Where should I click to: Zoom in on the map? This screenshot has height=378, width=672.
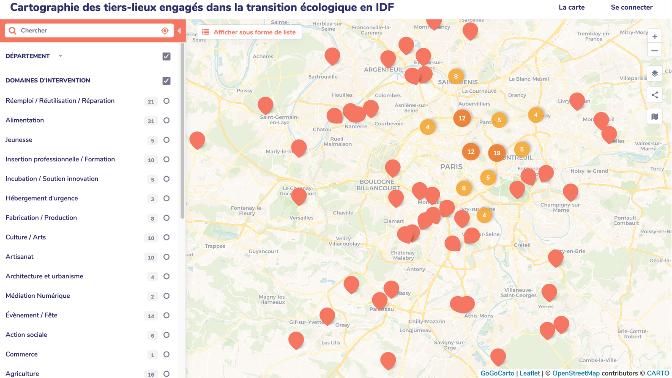[x=654, y=37]
